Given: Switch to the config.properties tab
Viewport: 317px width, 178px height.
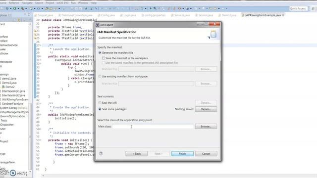Looking at the screenshot, I should tap(154, 15).
